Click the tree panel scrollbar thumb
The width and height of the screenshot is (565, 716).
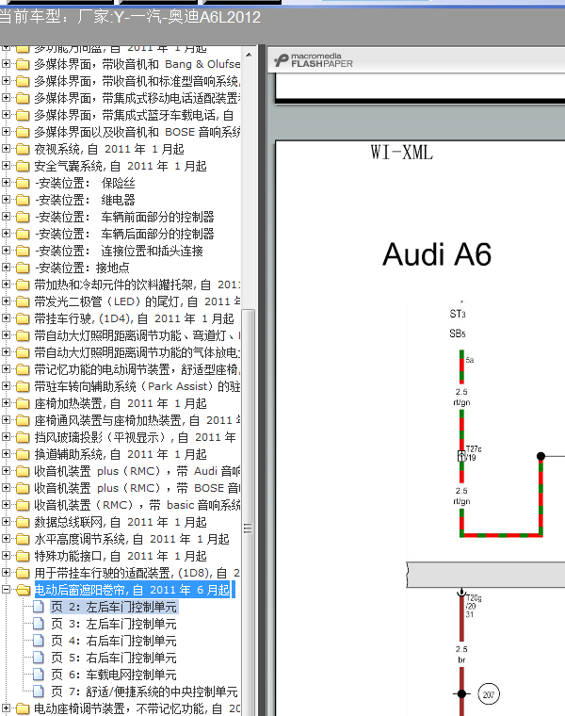[249, 529]
